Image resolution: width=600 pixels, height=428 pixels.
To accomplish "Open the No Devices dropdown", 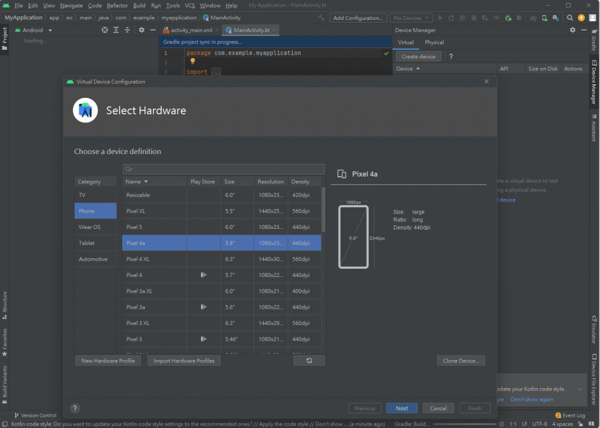I will pos(411,18).
